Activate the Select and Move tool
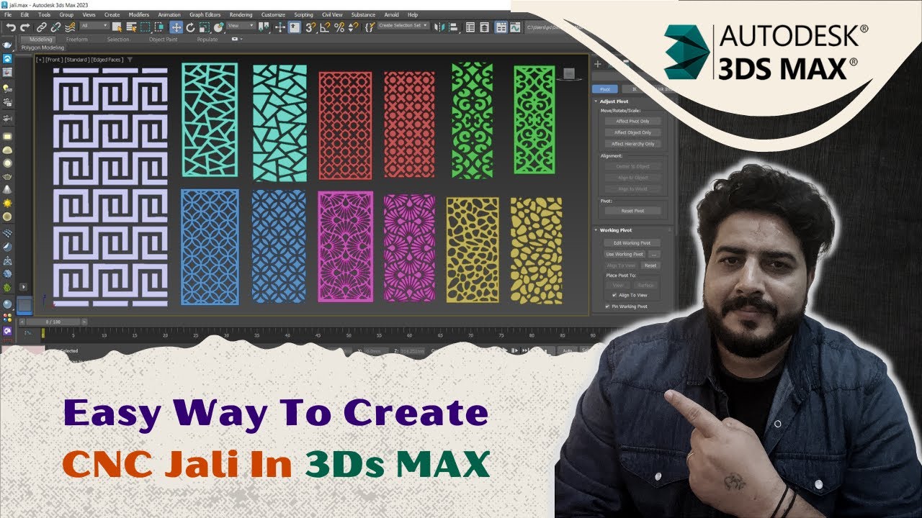Screen dimensions: 922x518 pyautogui.click(x=176, y=27)
